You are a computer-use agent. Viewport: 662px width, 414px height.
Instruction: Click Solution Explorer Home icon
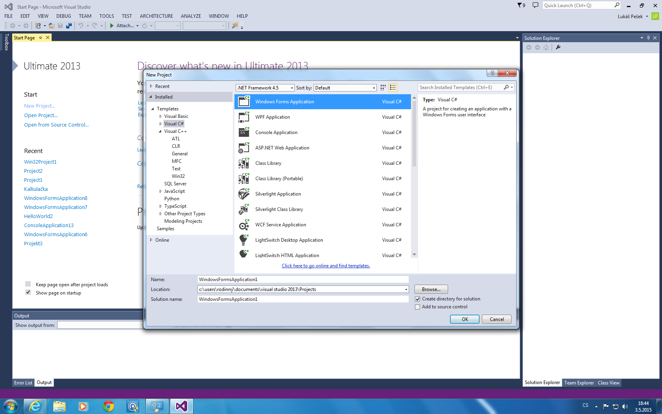point(546,47)
